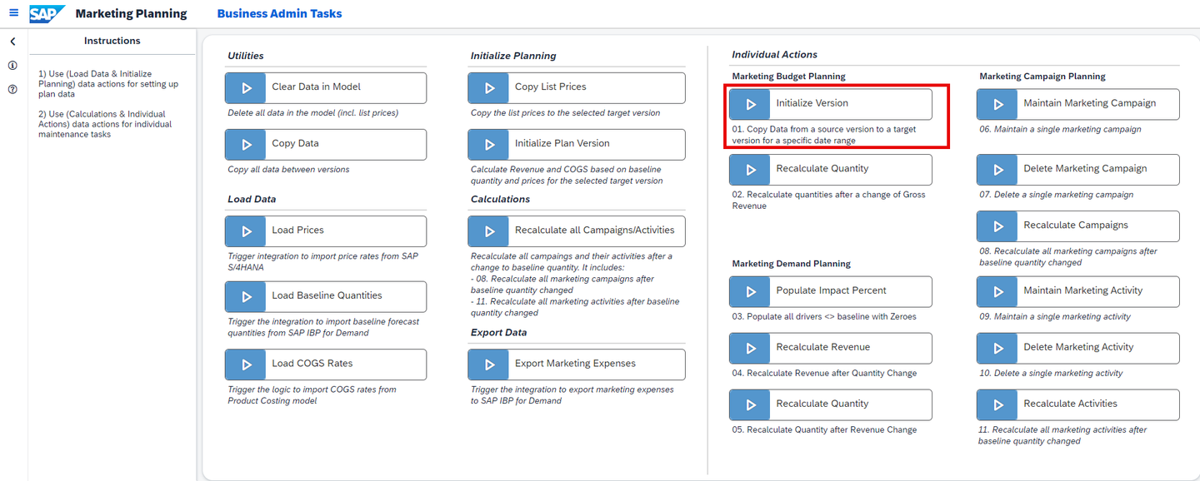
Task: Run Populate Impact Percent play icon
Action: click(x=751, y=291)
